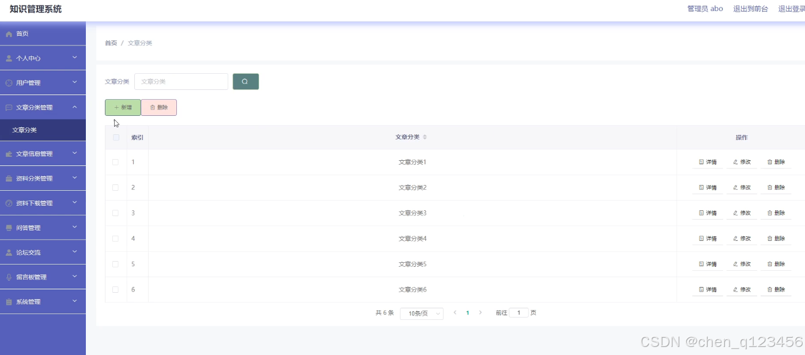Check the row 5 checkbox
The height and width of the screenshot is (355, 805).
click(x=116, y=264)
